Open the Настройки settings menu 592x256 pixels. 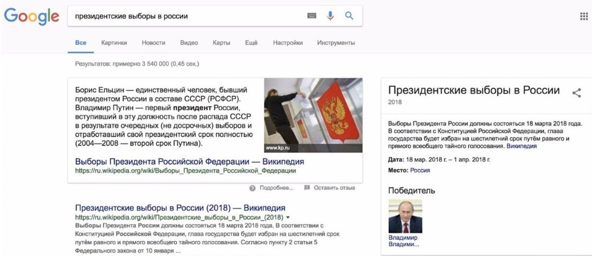click(288, 43)
